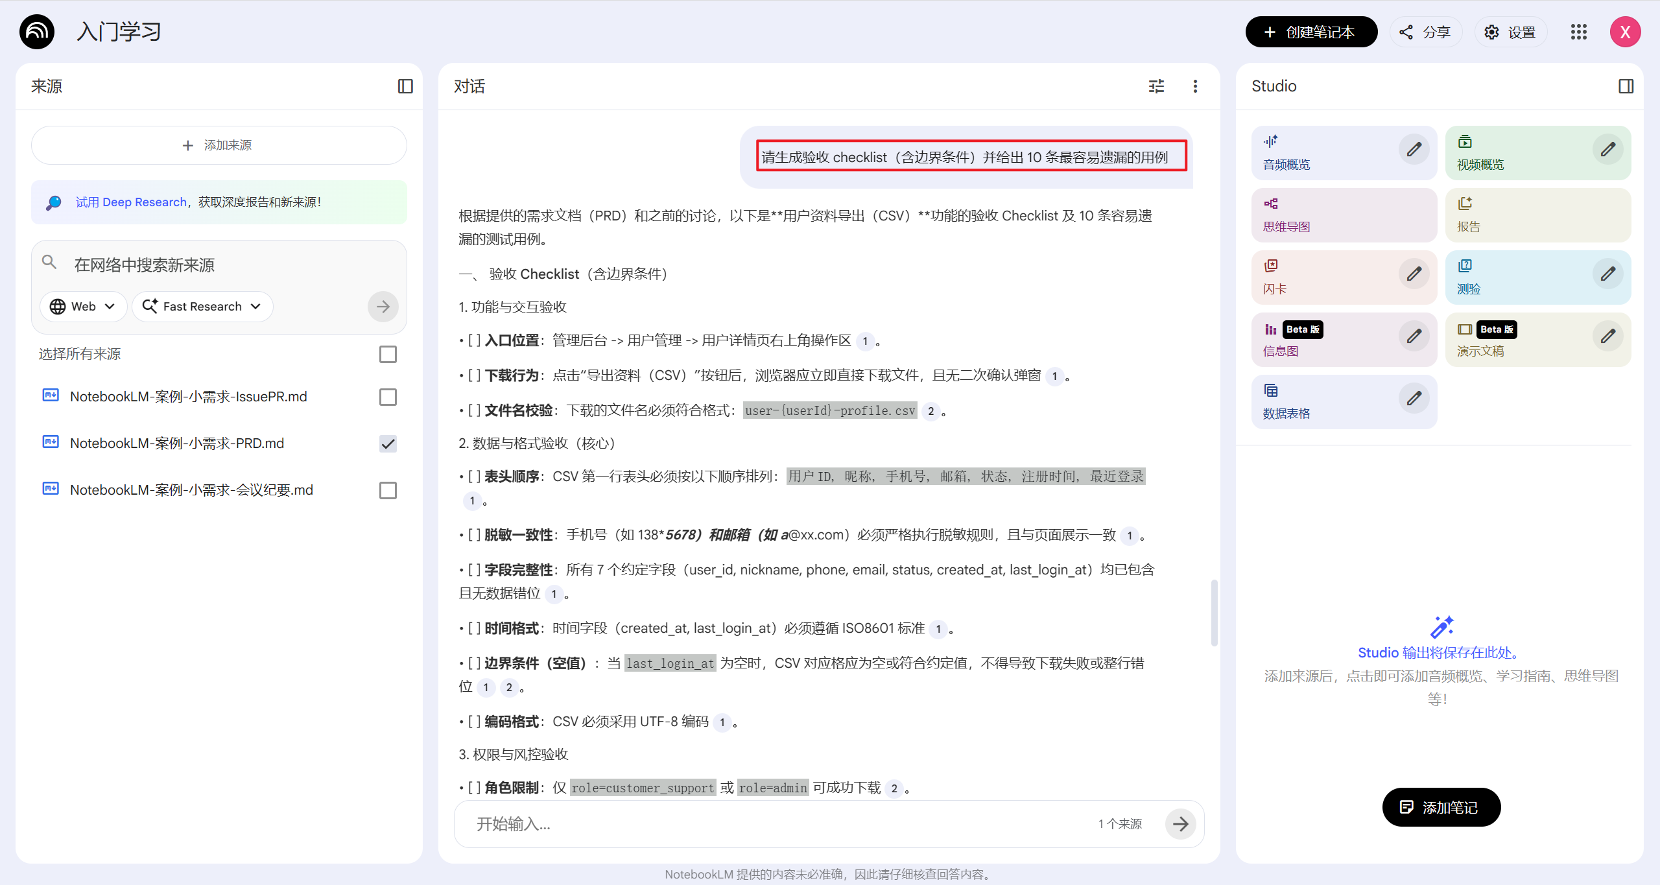Collapse the Studio panel with its icon

pyautogui.click(x=1626, y=86)
